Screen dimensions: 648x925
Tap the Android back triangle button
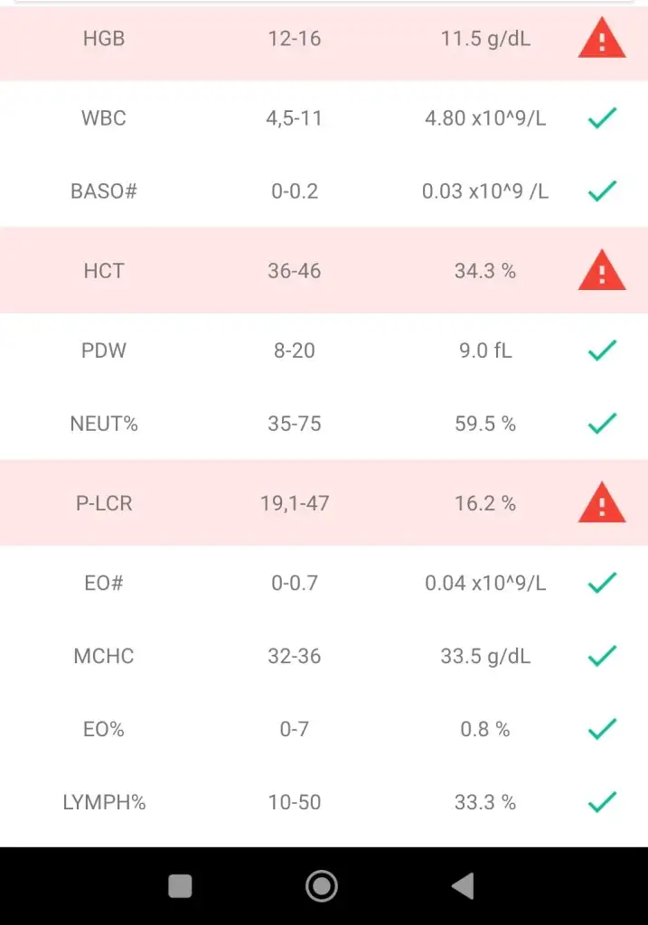[x=464, y=885]
